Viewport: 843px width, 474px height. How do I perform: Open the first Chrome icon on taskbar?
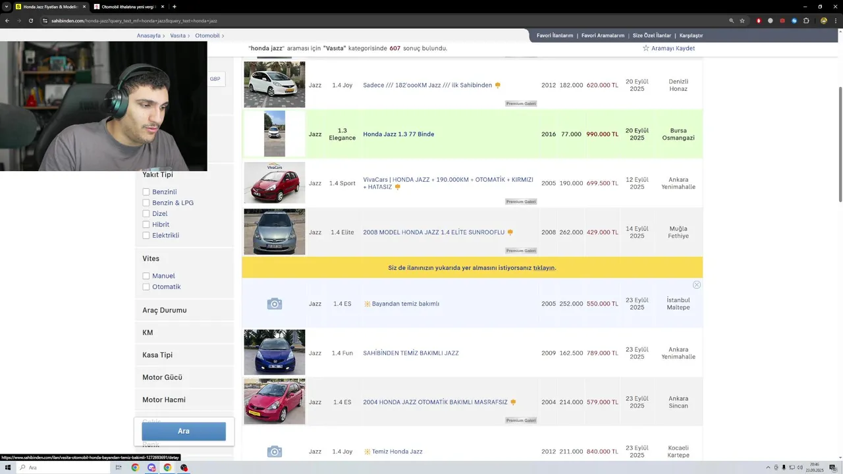point(135,467)
